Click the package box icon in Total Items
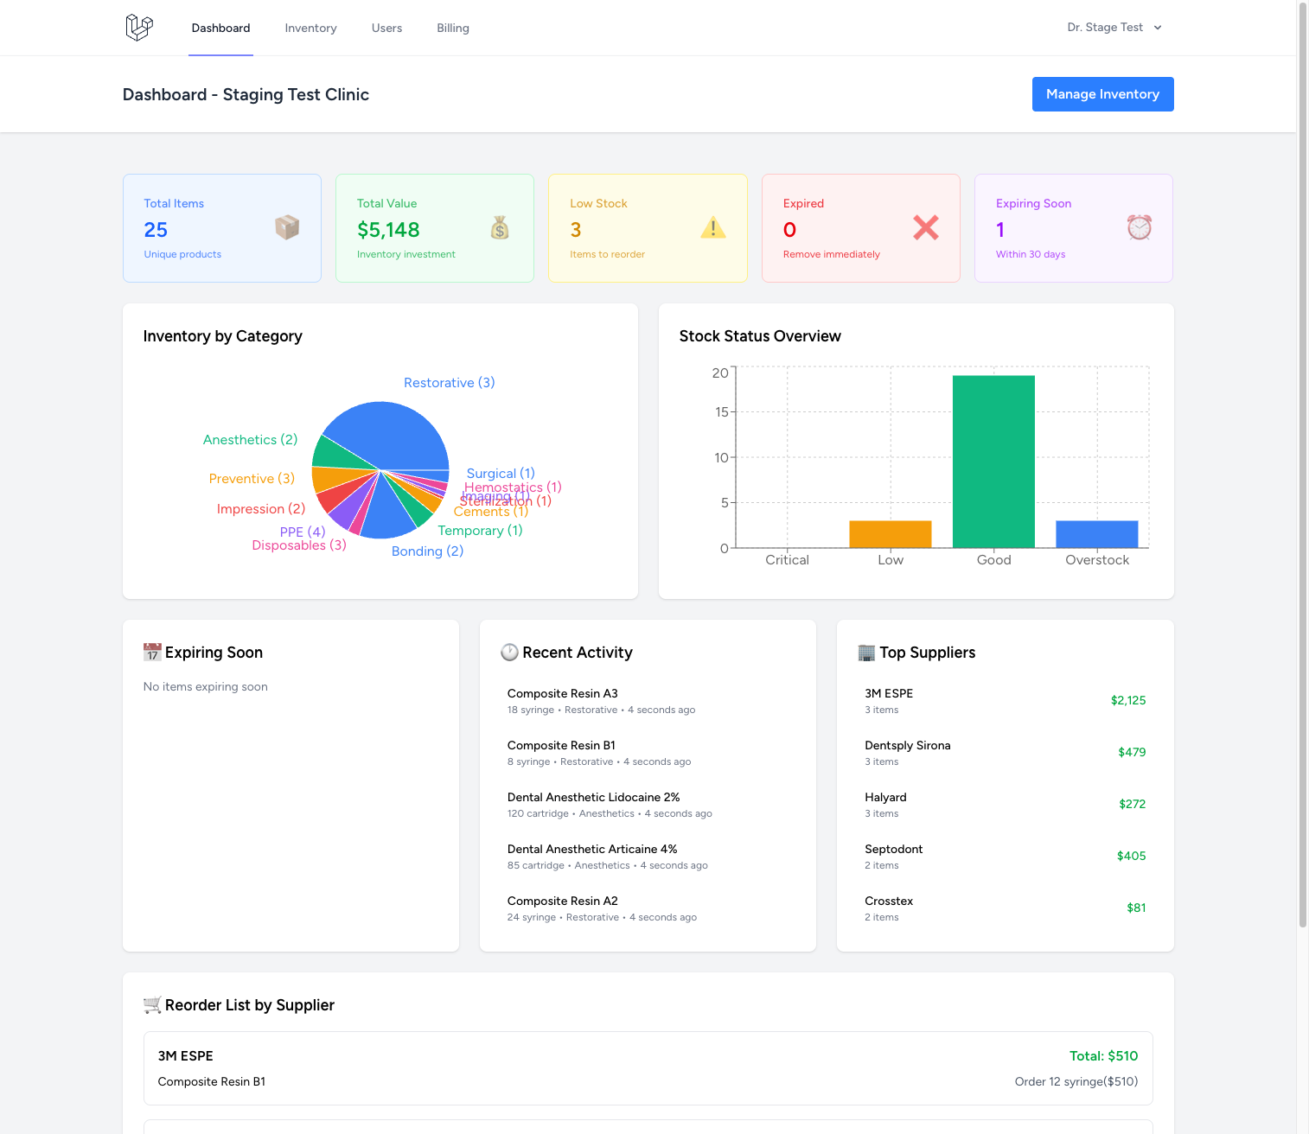1309x1134 pixels. [x=287, y=227]
